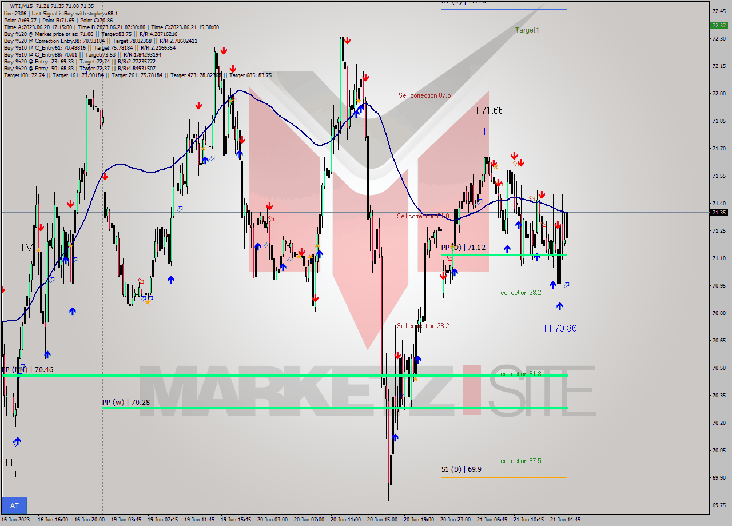This screenshot has width=732, height=526.
Task: Select the Sell correction 87.5 label
Action: (x=424, y=95)
